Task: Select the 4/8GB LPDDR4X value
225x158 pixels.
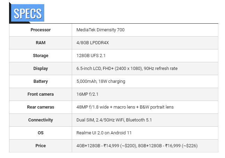Action: (x=93, y=43)
